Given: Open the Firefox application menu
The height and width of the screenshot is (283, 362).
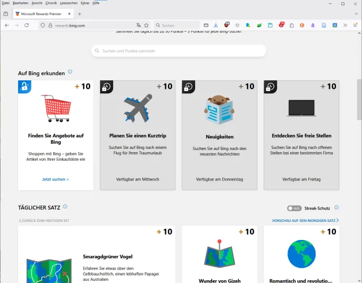Looking at the screenshot, I should coord(355,25).
